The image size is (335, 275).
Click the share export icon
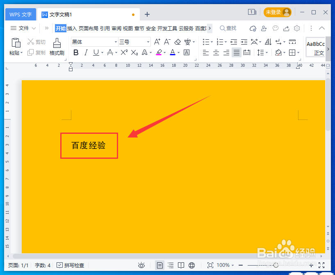point(286,28)
